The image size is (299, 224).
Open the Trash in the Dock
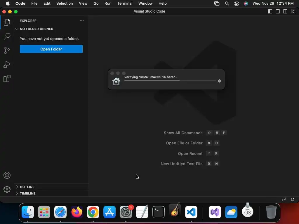click(271, 212)
